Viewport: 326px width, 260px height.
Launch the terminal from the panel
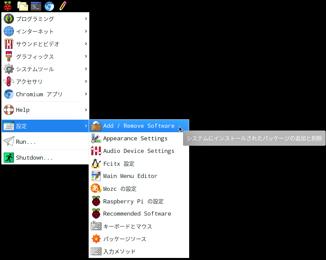click(36, 6)
